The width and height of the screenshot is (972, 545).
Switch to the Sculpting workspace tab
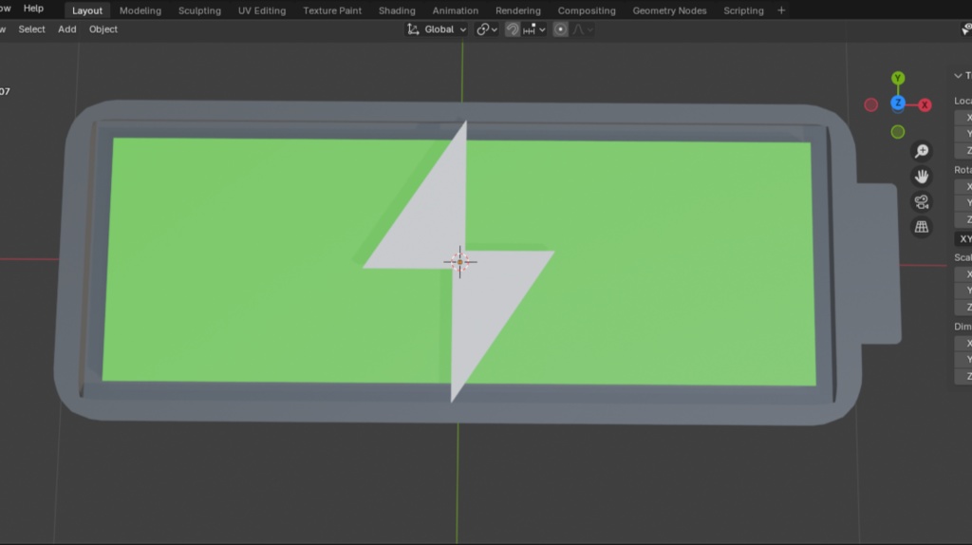tap(199, 10)
